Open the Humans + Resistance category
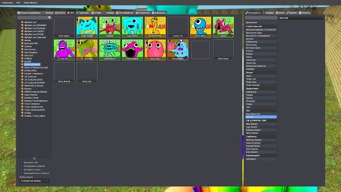The height and width of the screenshot is (192, 341). pyautogui.click(x=34, y=74)
